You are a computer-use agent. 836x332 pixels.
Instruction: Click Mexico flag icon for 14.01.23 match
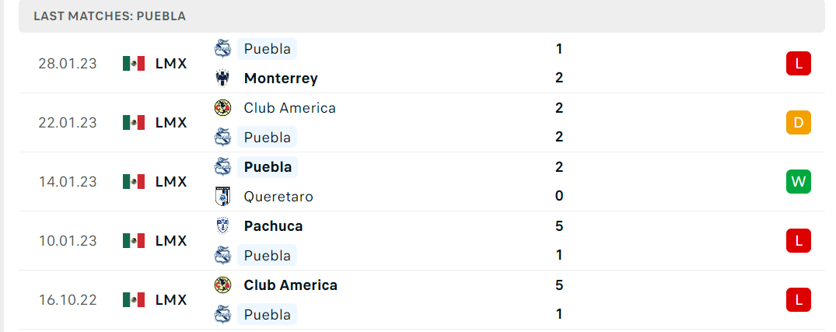pyautogui.click(x=134, y=182)
